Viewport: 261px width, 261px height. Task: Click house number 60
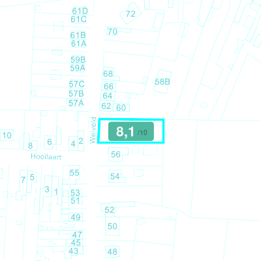click(x=121, y=108)
